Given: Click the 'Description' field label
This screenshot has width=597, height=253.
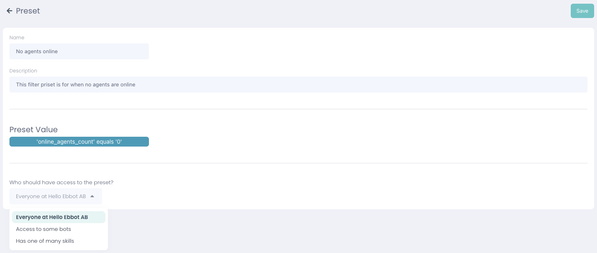Looking at the screenshot, I should (23, 71).
